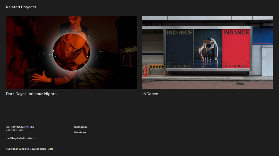Select the address 238 Riley St, Surry Hills

(20, 127)
